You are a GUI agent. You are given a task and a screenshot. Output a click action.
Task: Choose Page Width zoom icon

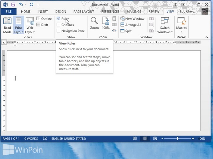[114, 31]
